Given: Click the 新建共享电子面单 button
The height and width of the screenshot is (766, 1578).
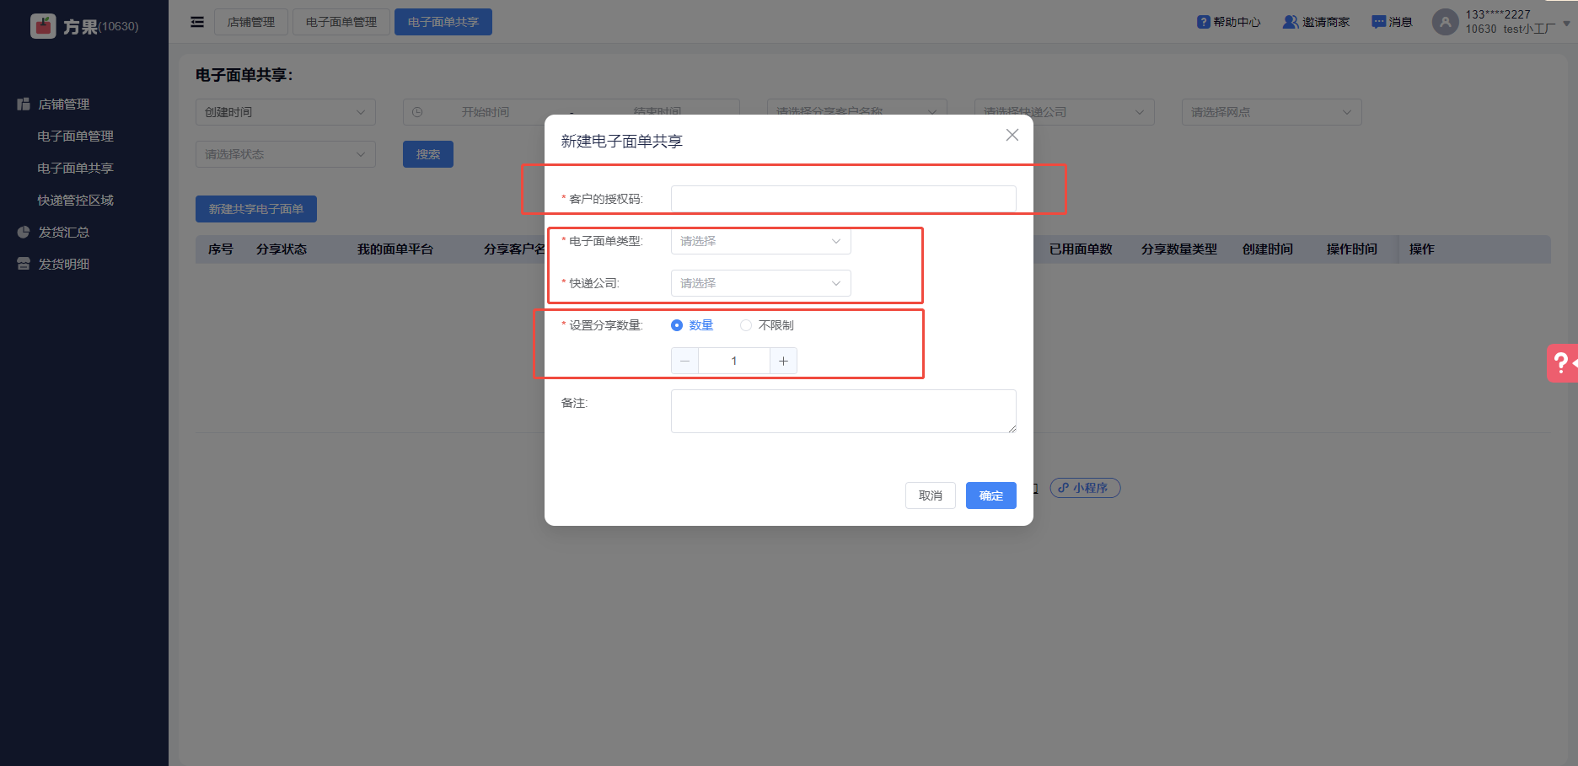Looking at the screenshot, I should (256, 209).
